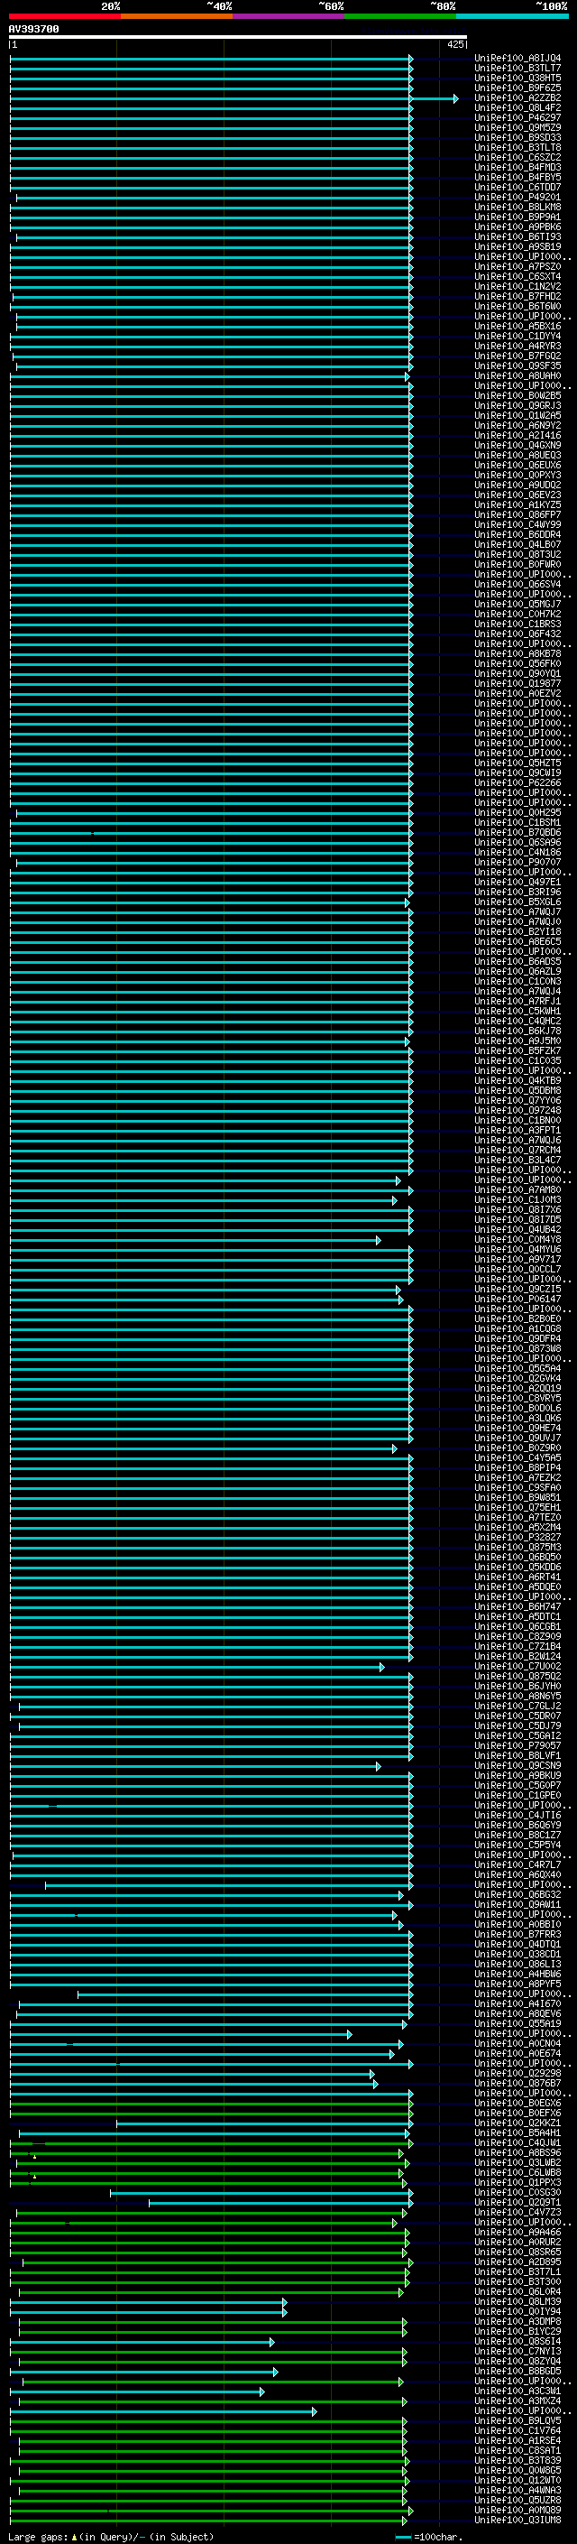Click the AV393700 query title

pos(33,30)
